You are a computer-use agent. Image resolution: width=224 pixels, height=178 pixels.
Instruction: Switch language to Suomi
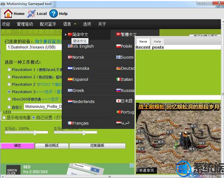point(125,57)
